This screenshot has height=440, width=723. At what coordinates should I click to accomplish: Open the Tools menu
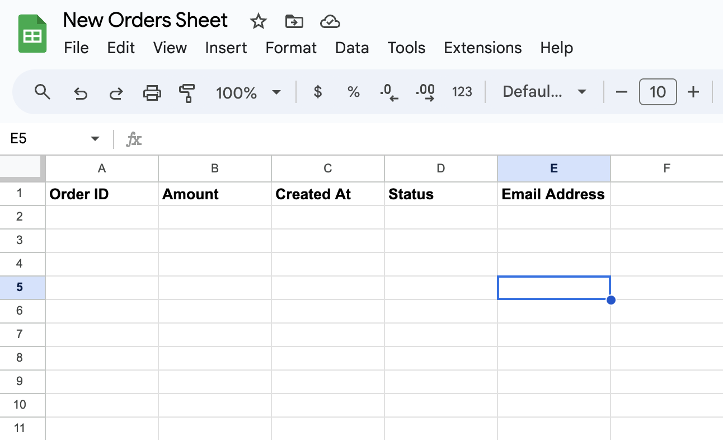(407, 48)
